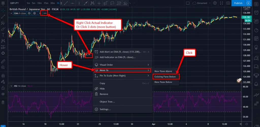Open the notifications bell panel
Viewport: 260px width, 127px height.
click(x=256, y=84)
